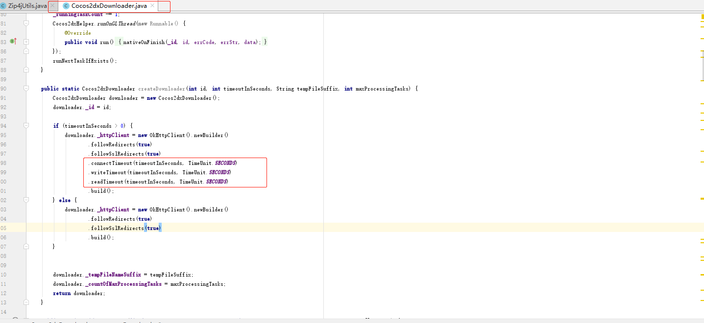The height and width of the screenshot is (323, 704).
Task: Switch to the Zip4jUtils.java tab
Action: [27, 6]
